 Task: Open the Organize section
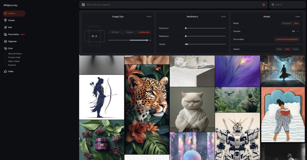12,41
